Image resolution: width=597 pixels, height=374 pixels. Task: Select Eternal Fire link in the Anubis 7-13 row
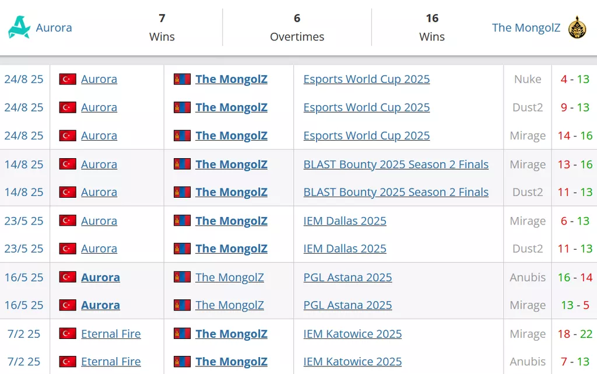111,362
